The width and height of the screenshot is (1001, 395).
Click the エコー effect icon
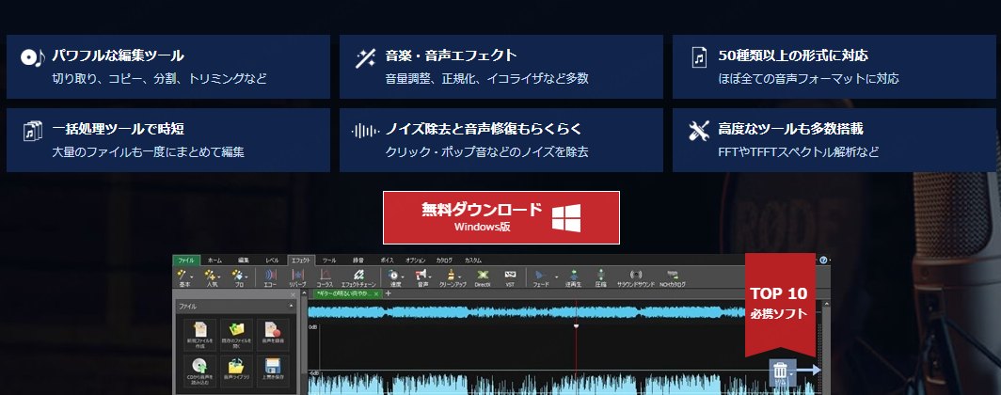coord(270,276)
